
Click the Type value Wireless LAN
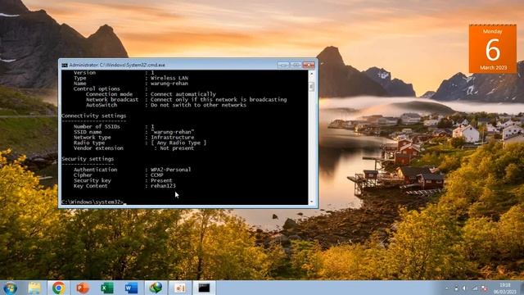(x=169, y=78)
